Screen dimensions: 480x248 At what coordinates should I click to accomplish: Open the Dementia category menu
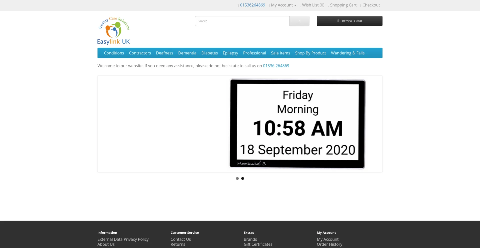pos(187,53)
